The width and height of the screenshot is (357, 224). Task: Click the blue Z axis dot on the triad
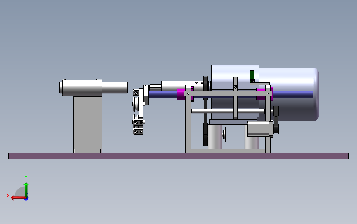pyautogui.click(x=27, y=198)
